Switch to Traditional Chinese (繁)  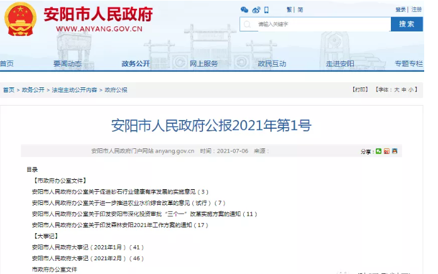pyautogui.click(x=288, y=10)
